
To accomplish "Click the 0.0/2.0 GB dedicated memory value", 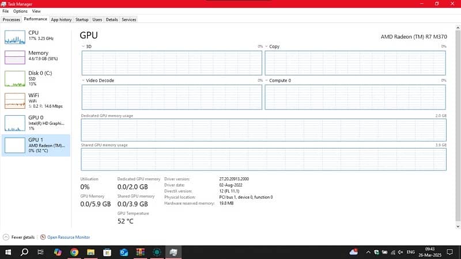I will click(133, 186).
